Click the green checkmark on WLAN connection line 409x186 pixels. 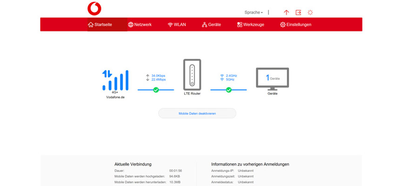tap(229, 90)
